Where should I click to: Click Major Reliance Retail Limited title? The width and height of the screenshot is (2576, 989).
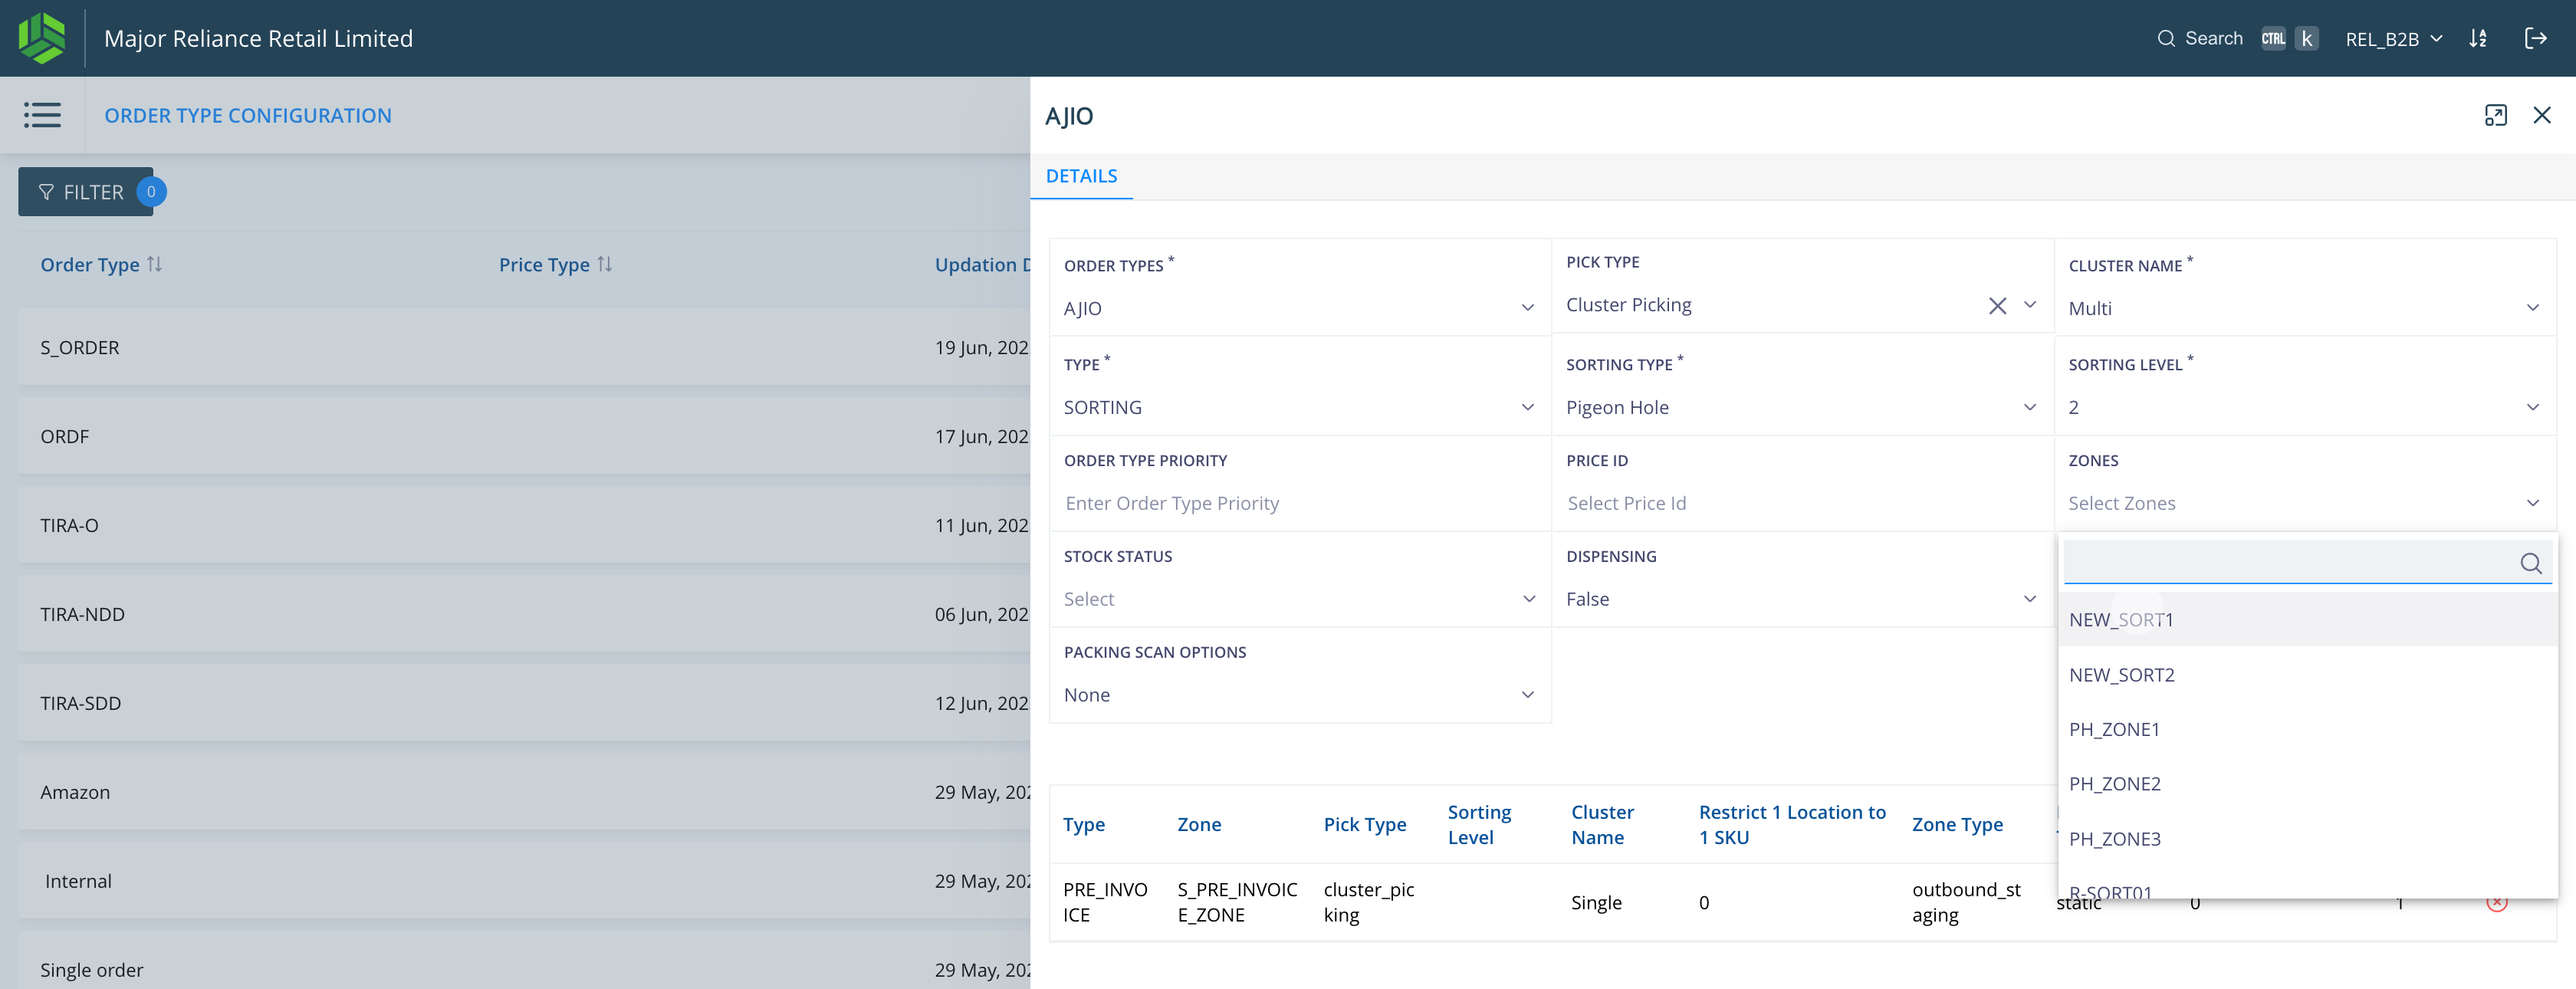(258, 39)
